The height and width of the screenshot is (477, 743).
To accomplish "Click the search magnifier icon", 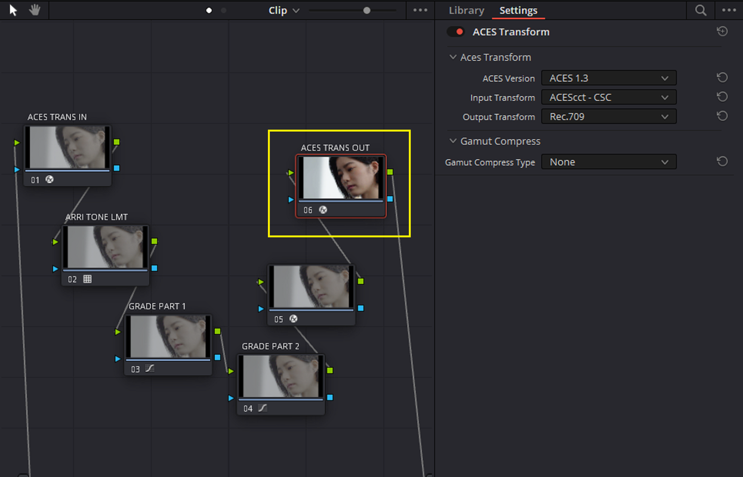I will coord(701,10).
